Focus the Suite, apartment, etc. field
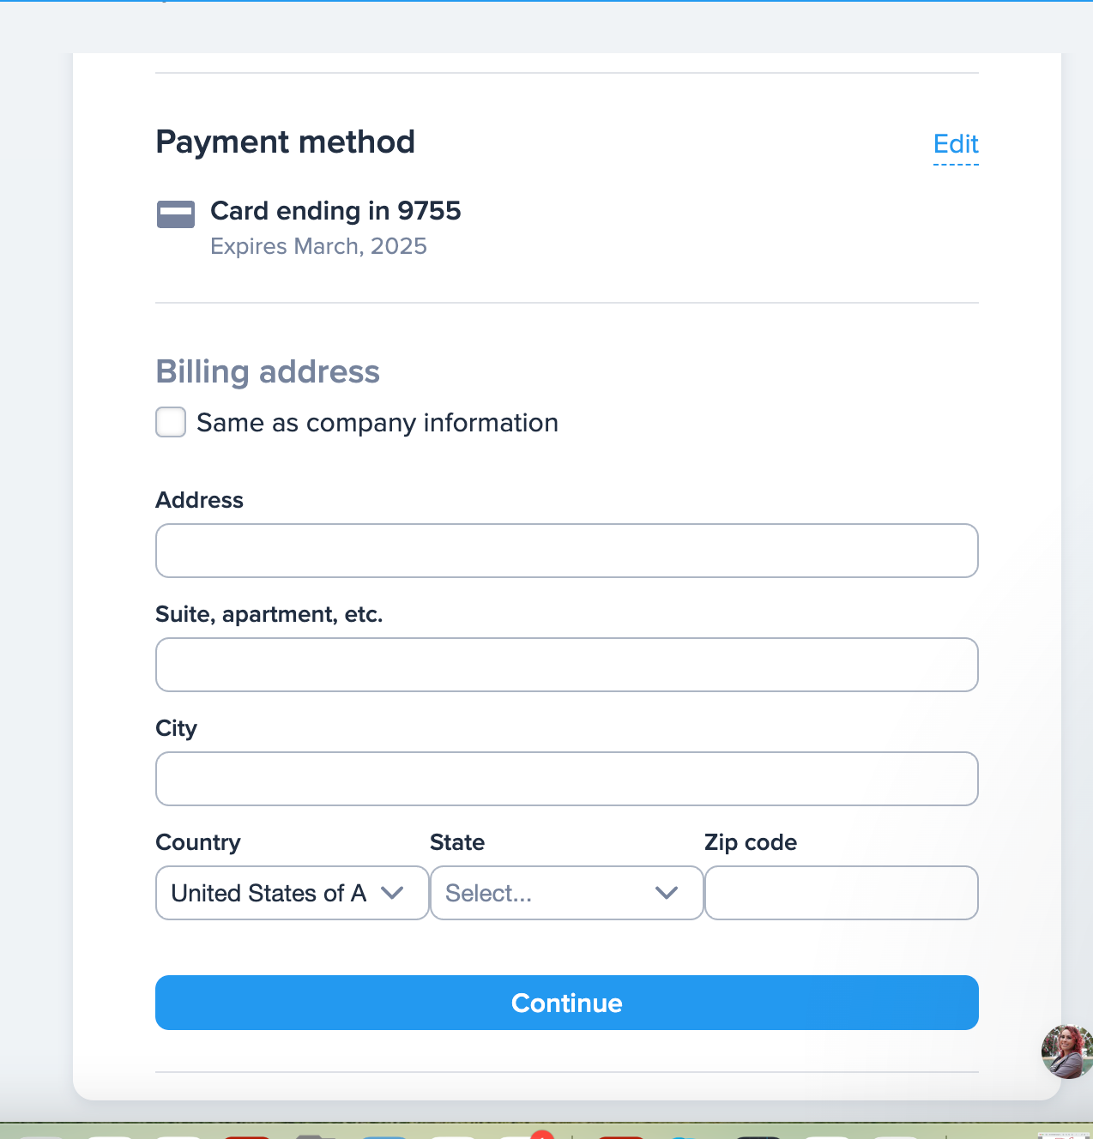The image size is (1093, 1139). click(567, 665)
